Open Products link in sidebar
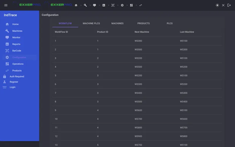The image size is (235, 147). point(17,71)
